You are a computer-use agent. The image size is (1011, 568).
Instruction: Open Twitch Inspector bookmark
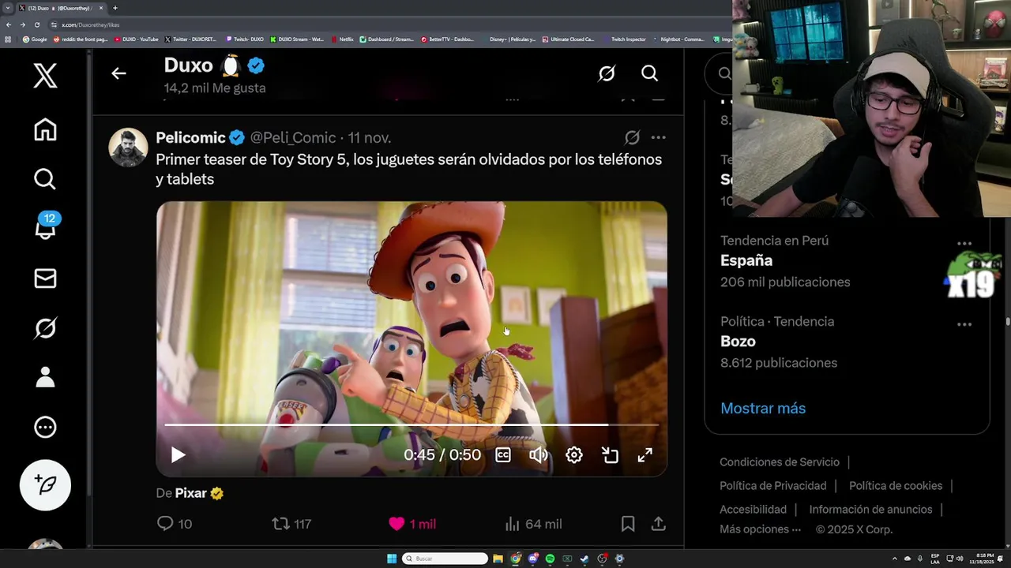tap(624, 39)
